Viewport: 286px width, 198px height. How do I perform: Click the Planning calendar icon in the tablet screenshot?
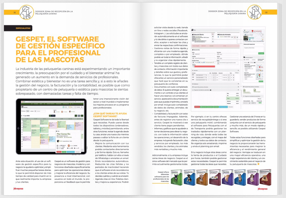tap(23, 107)
